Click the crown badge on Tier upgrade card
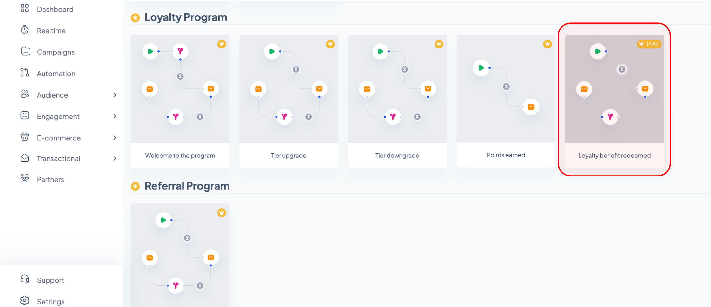 tap(330, 44)
